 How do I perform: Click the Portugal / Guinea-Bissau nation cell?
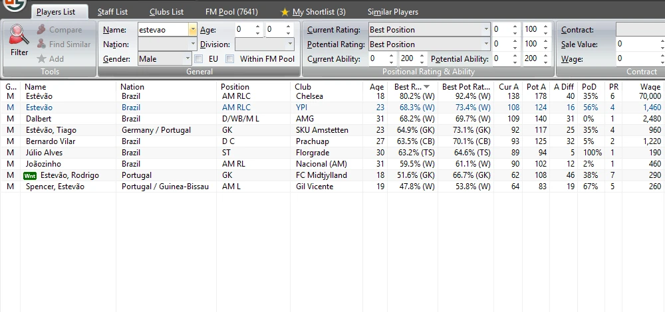click(x=165, y=187)
